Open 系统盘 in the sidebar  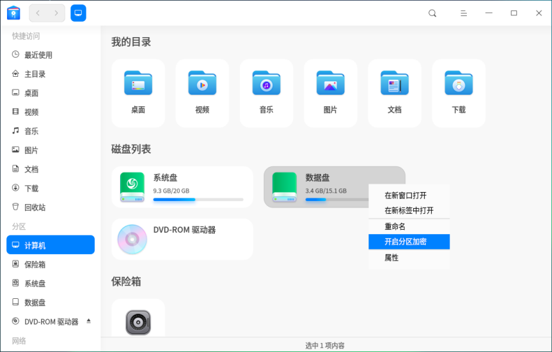point(51,284)
